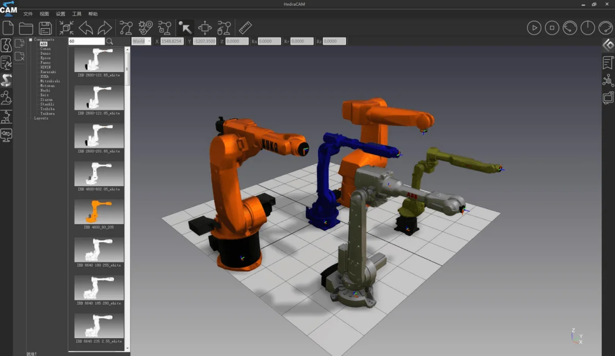Select Fanuc in the components tree

(45, 62)
